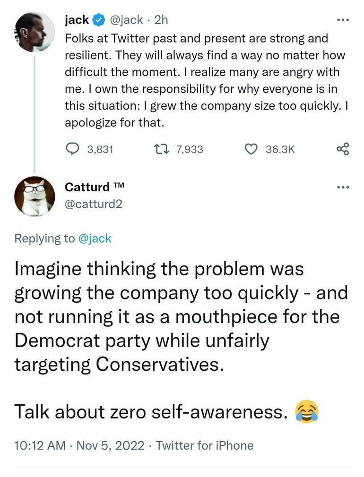
Task: Click the Twitter for iPhone source label
Action: click(204, 445)
